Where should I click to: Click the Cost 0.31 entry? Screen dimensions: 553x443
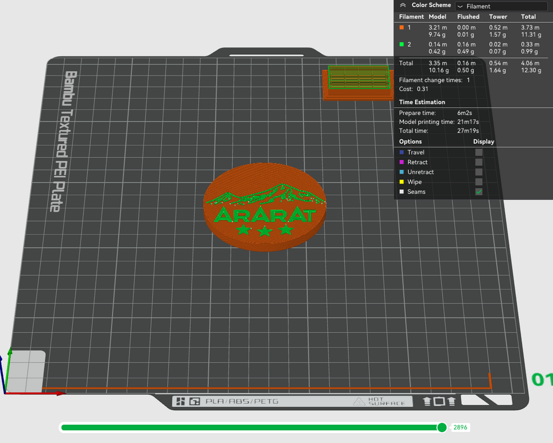(413, 89)
